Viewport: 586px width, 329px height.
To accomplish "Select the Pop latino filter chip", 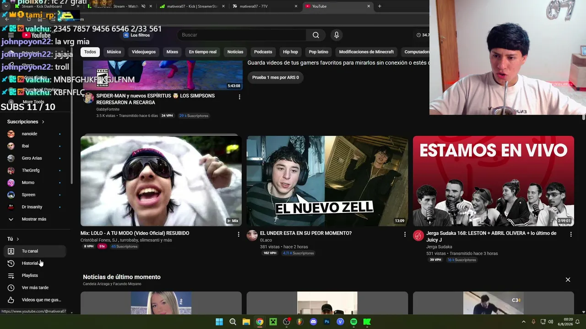I will [319, 52].
